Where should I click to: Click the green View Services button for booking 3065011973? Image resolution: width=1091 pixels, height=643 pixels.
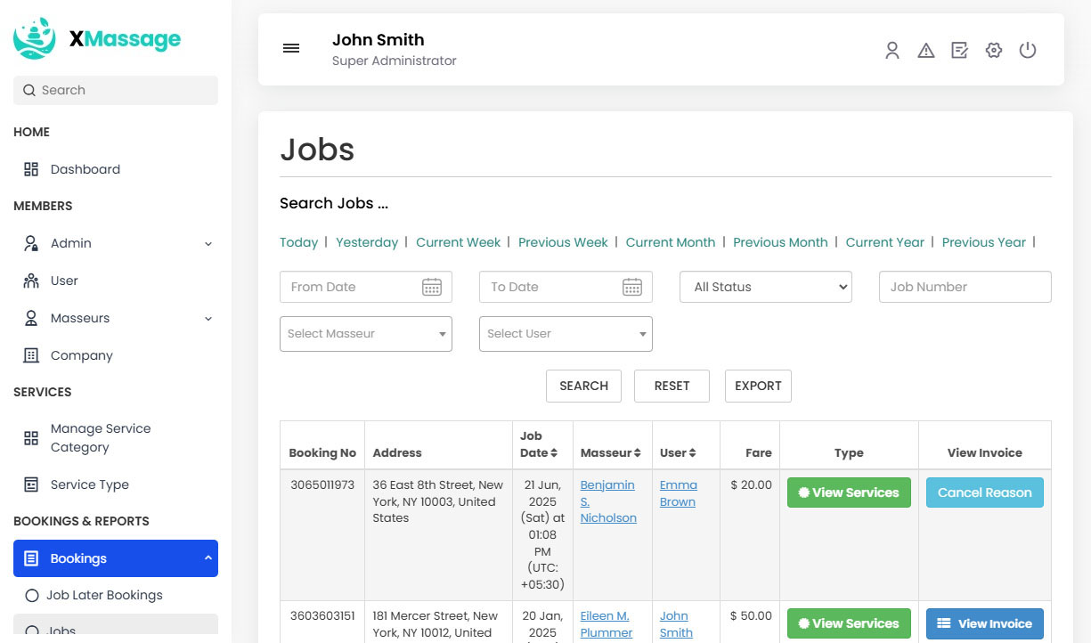[x=849, y=492]
